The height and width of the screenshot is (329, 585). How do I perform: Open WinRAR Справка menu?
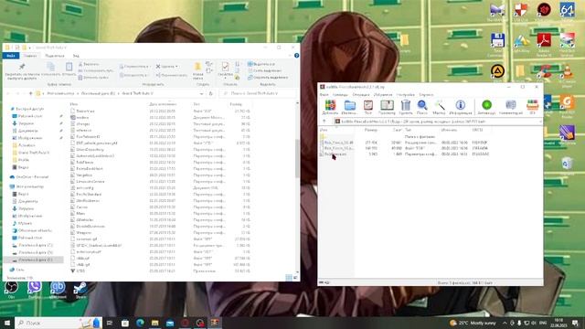pos(426,95)
